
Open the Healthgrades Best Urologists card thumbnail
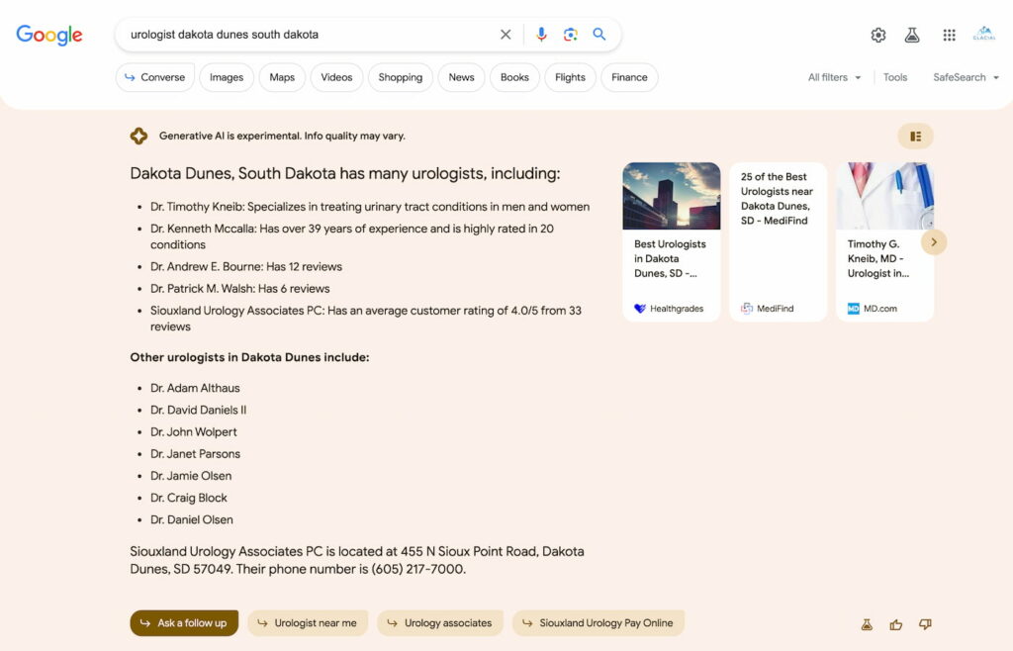coord(672,196)
